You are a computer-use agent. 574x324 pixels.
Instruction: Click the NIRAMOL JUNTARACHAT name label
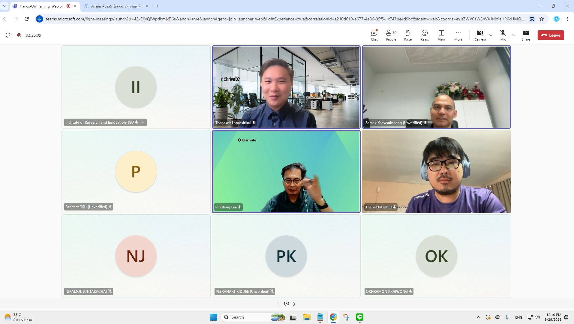click(86, 291)
